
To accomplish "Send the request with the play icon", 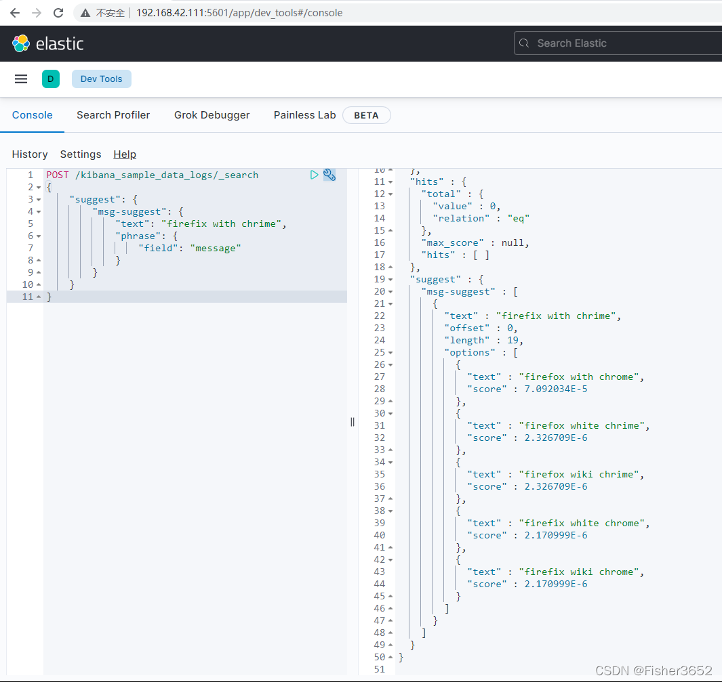I will [x=314, y=175].
